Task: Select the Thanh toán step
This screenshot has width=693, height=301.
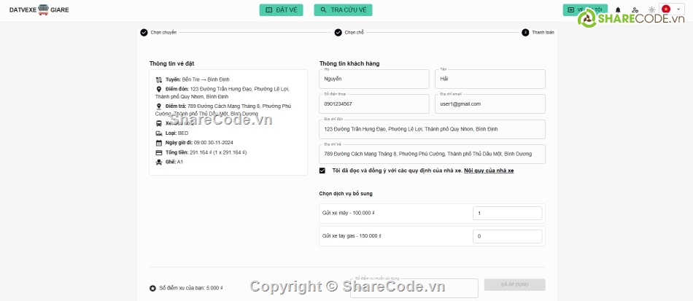Action: (538, 32)
